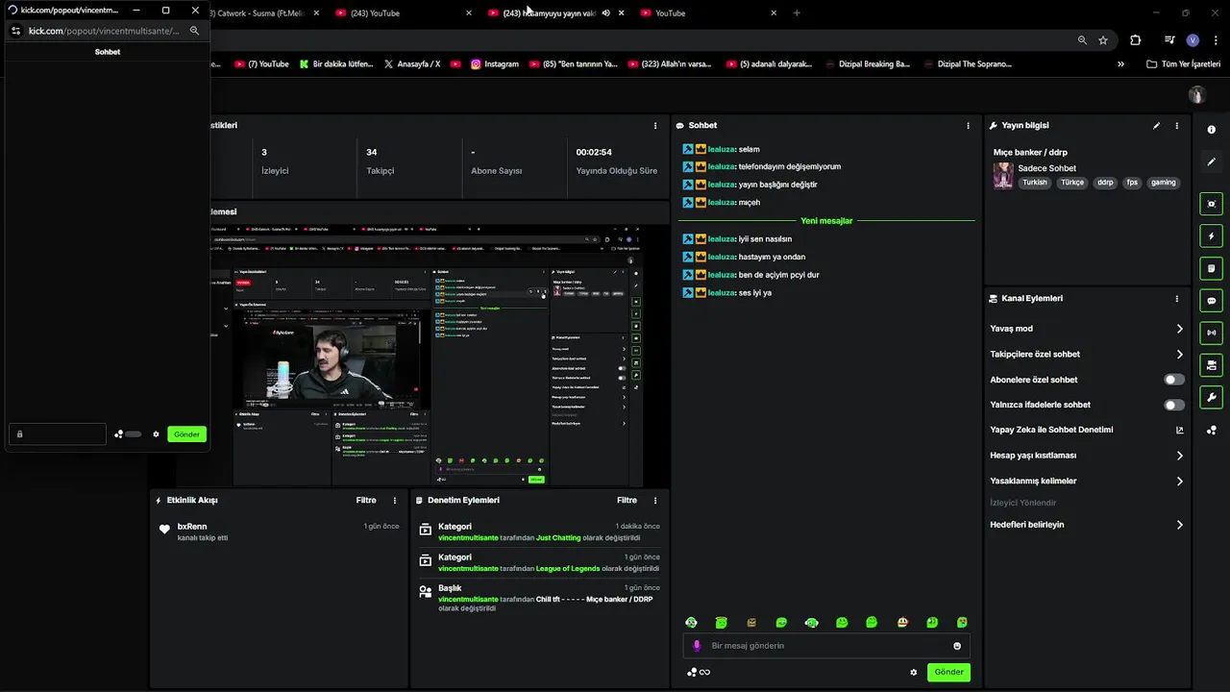Toggle the lightning activity feed sidebar icon
1230x692 pixels.
pos(1211,235)
